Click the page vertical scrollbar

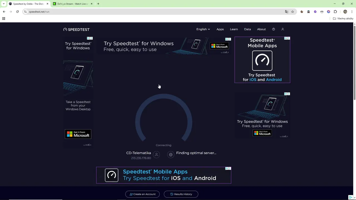[x=355, y=62]
